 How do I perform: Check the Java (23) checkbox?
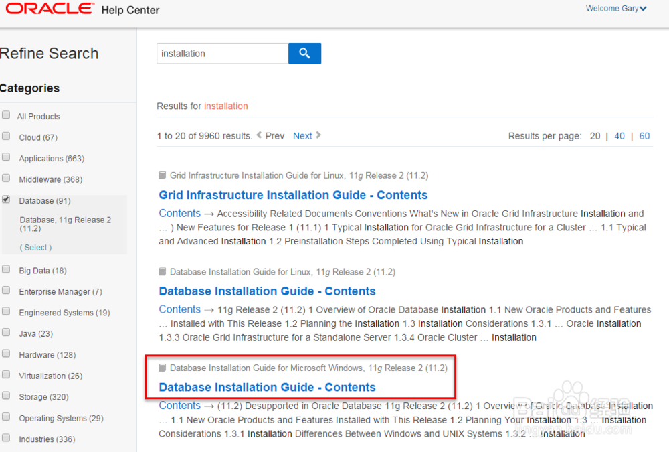click(x=6, y=332)
